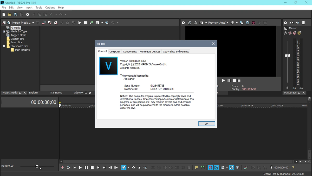Stop media preview in the Project Media toolbar
The width and height of the screenshot is (312, 176).
pyautogui.click(x=86, y=23)
